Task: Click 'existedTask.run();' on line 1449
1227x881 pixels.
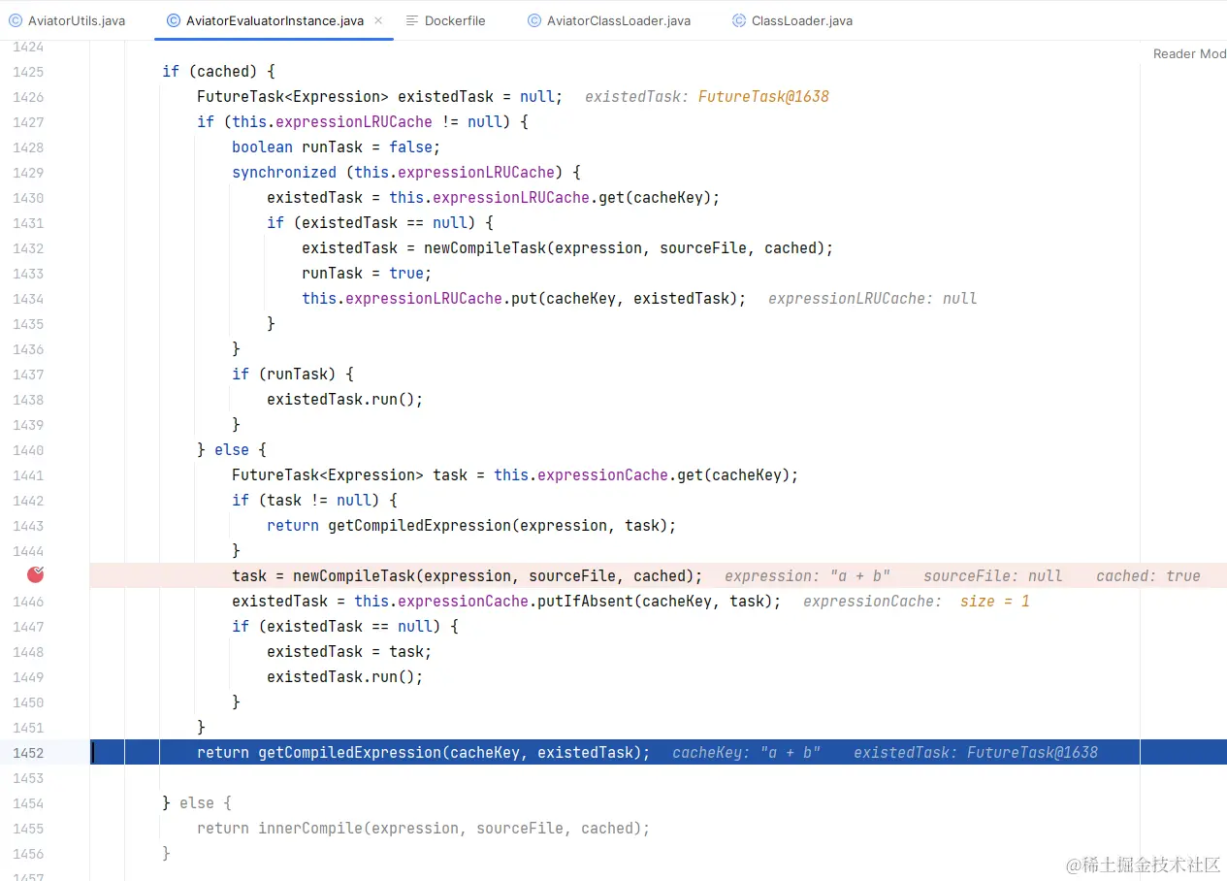Action: point(344,677)
